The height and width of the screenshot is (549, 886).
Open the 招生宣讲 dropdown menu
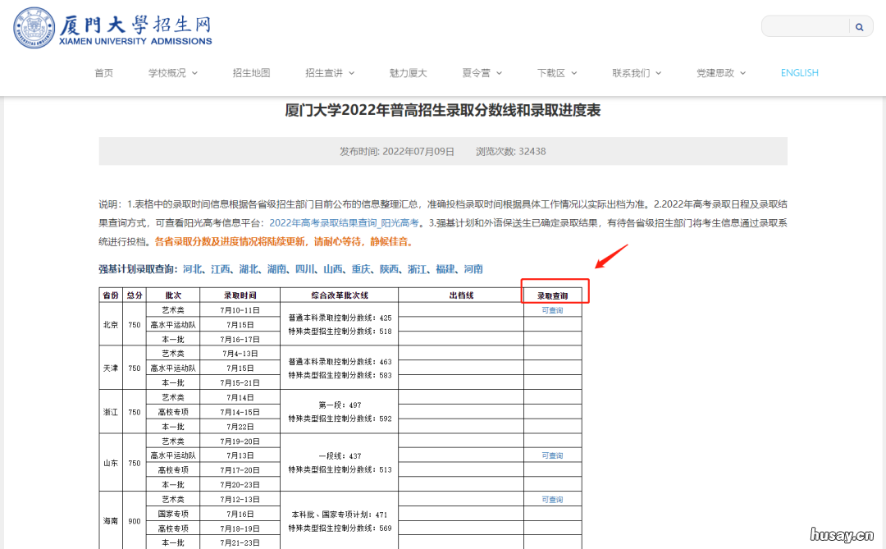tap(331, 72)
